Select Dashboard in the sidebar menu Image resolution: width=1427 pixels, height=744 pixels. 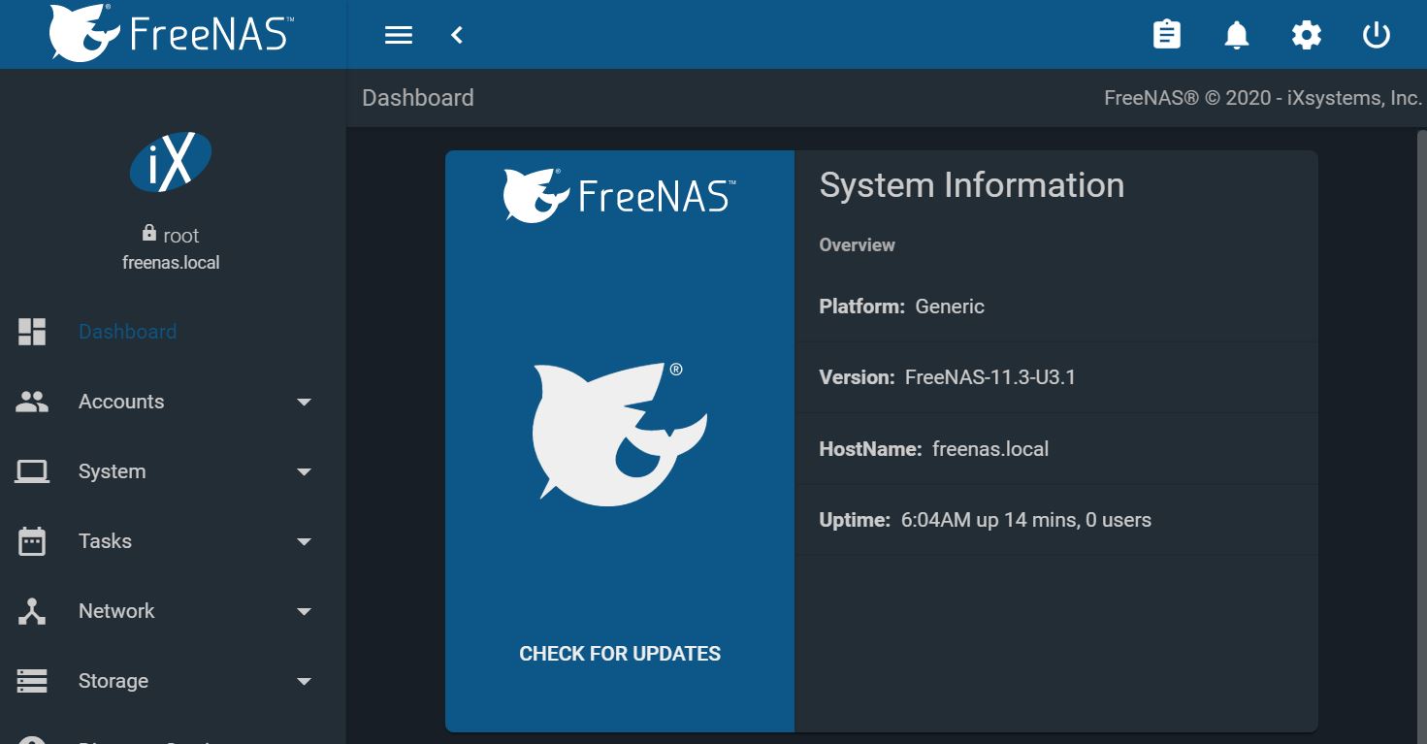pyautogui.click(x=127, y=332)
